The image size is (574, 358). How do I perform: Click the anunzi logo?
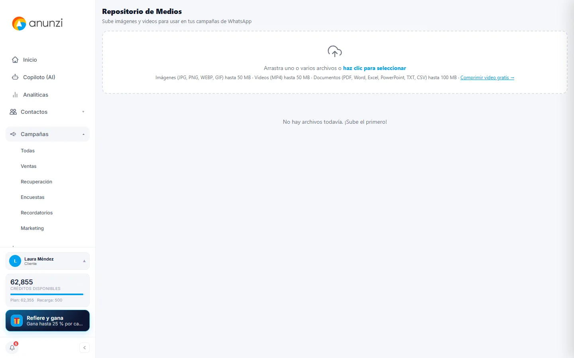37,23
